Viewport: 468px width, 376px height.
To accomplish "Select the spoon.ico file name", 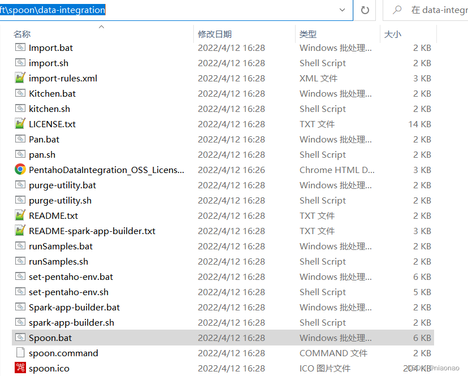I will tap(49, 368).
